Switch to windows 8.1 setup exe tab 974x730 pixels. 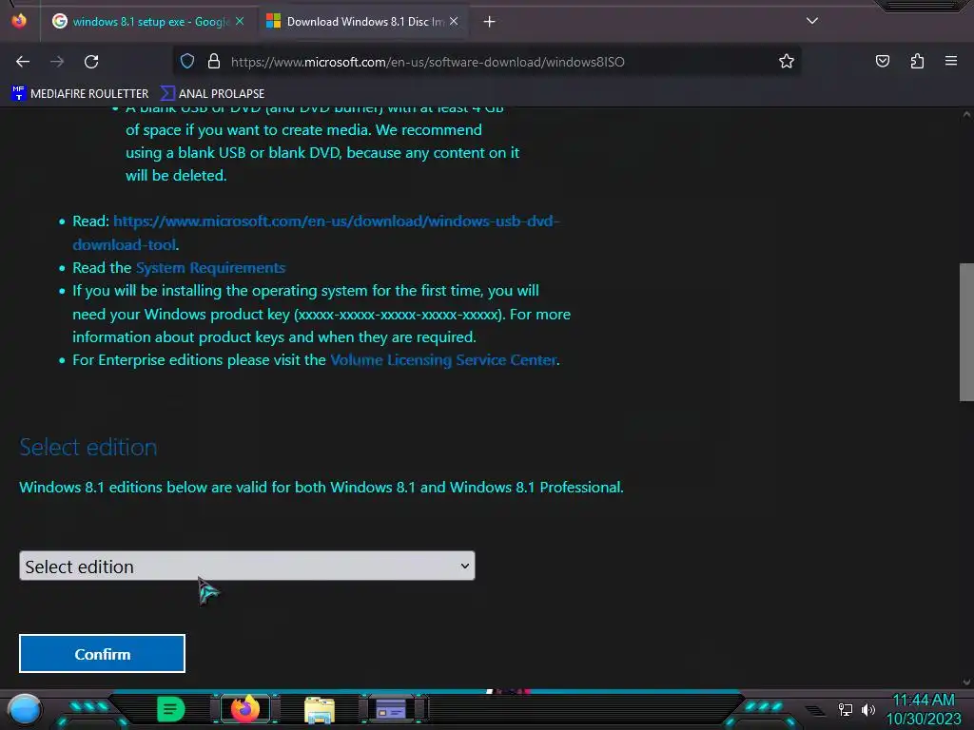149,22
